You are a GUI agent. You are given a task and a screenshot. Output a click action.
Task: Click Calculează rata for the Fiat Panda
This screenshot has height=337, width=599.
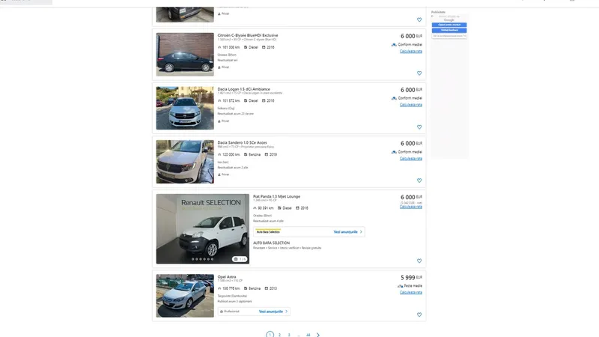point(410,207)
